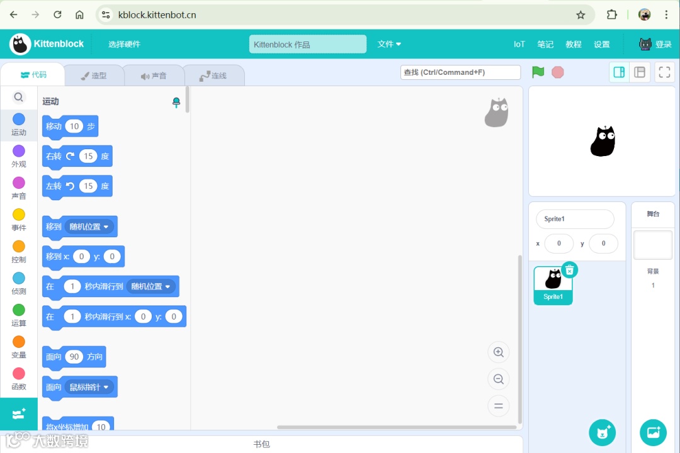Select the 控制 control category
This screenshot has width=680, height=453.
(19, 252)
